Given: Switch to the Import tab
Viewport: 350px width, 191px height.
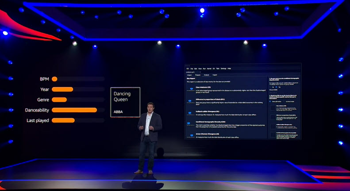Looking at the screenshot, I should point(189,75).
